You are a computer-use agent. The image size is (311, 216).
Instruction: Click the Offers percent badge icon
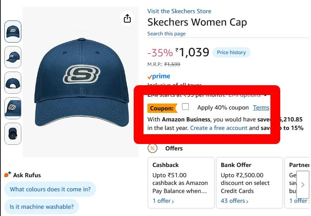pos(153,148)
